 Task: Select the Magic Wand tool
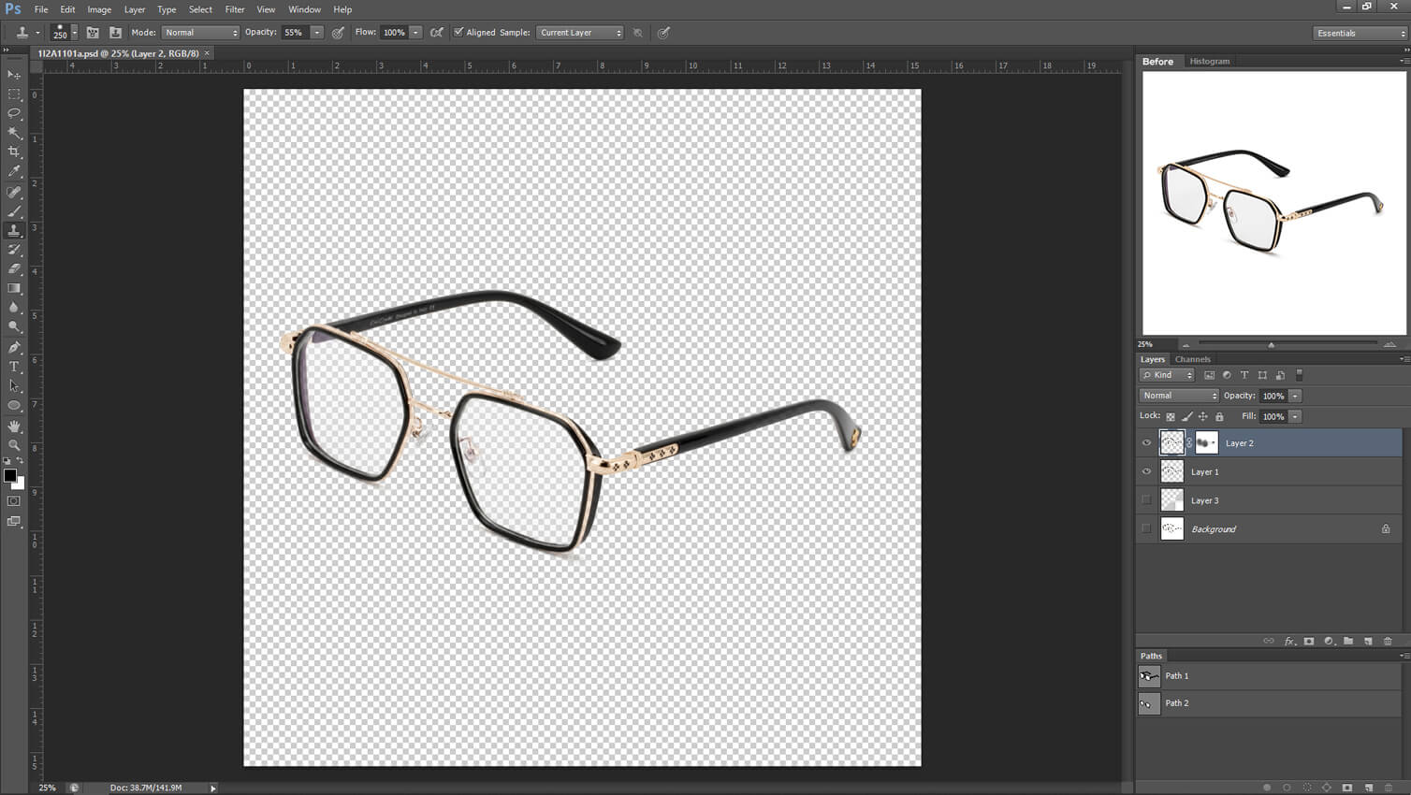(x=14, y=133)
